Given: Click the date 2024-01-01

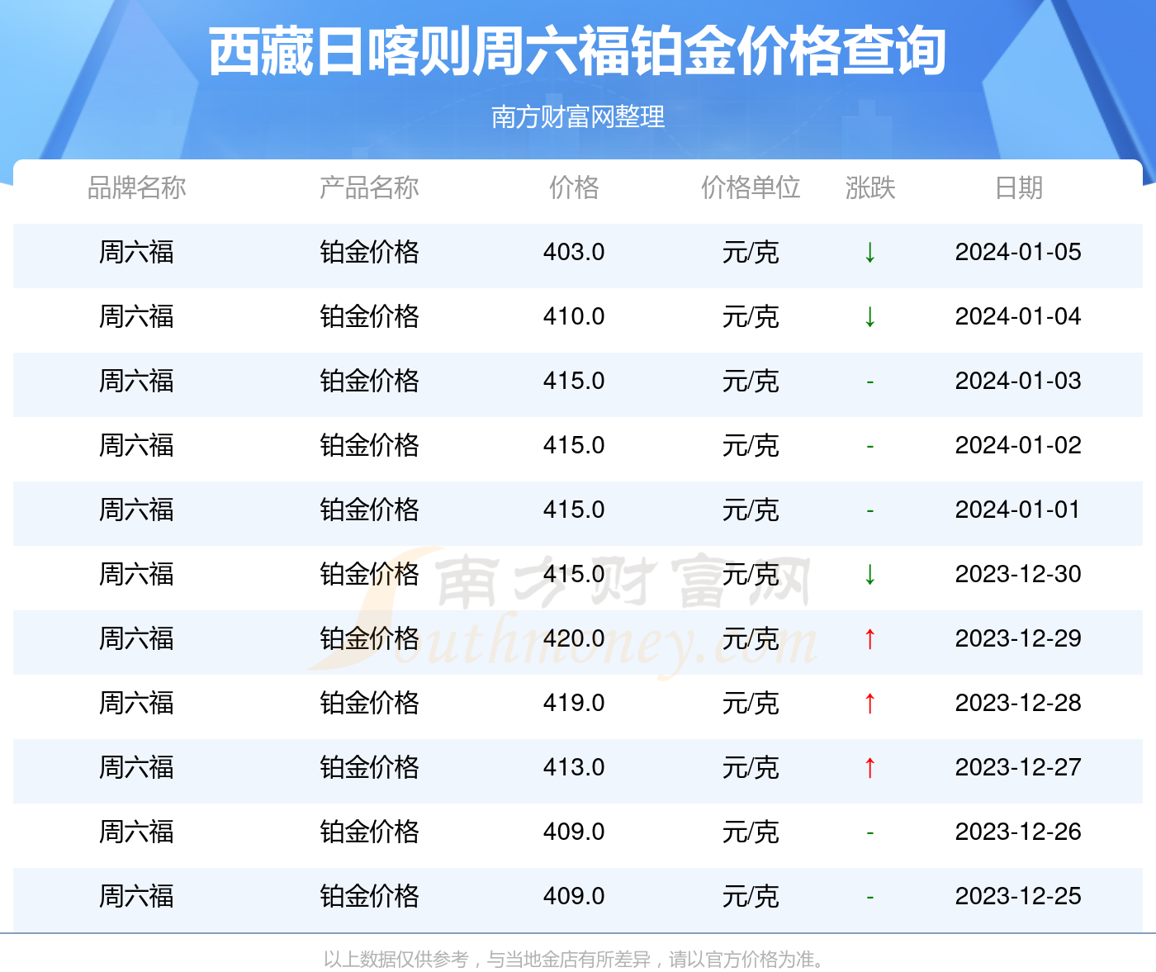Looking at the screenshot, I should (1018, 510).
